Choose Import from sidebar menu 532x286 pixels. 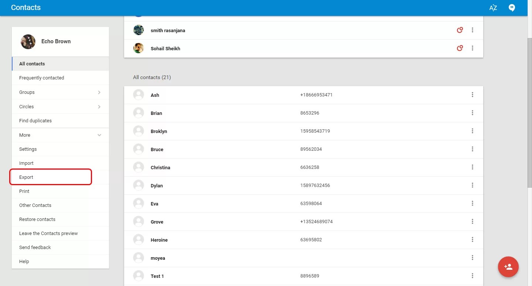(x=61, y=163)
